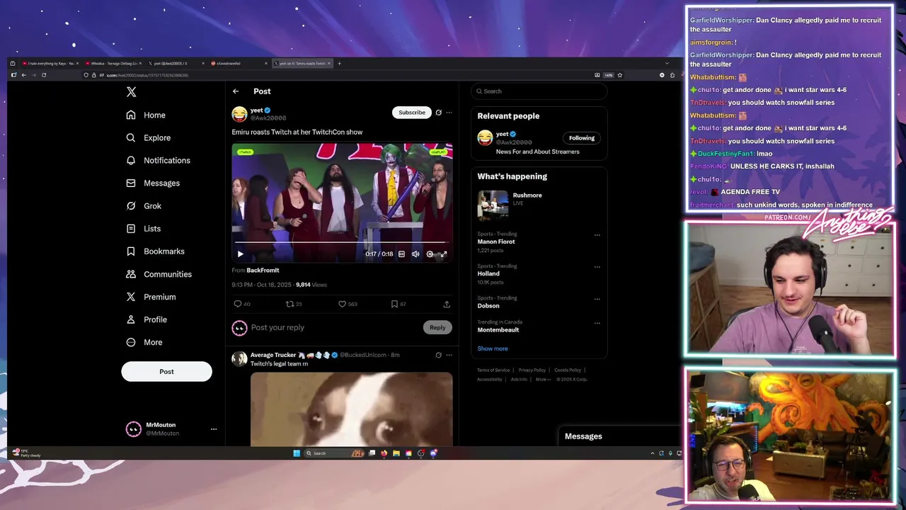Share the post via share icon
The height and width of the screenshot is (510, 906).
pyautogui.click(x=447, y=304)
